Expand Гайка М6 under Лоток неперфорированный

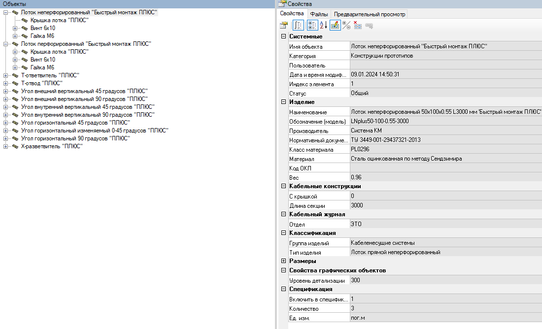[x=15, y=36]
